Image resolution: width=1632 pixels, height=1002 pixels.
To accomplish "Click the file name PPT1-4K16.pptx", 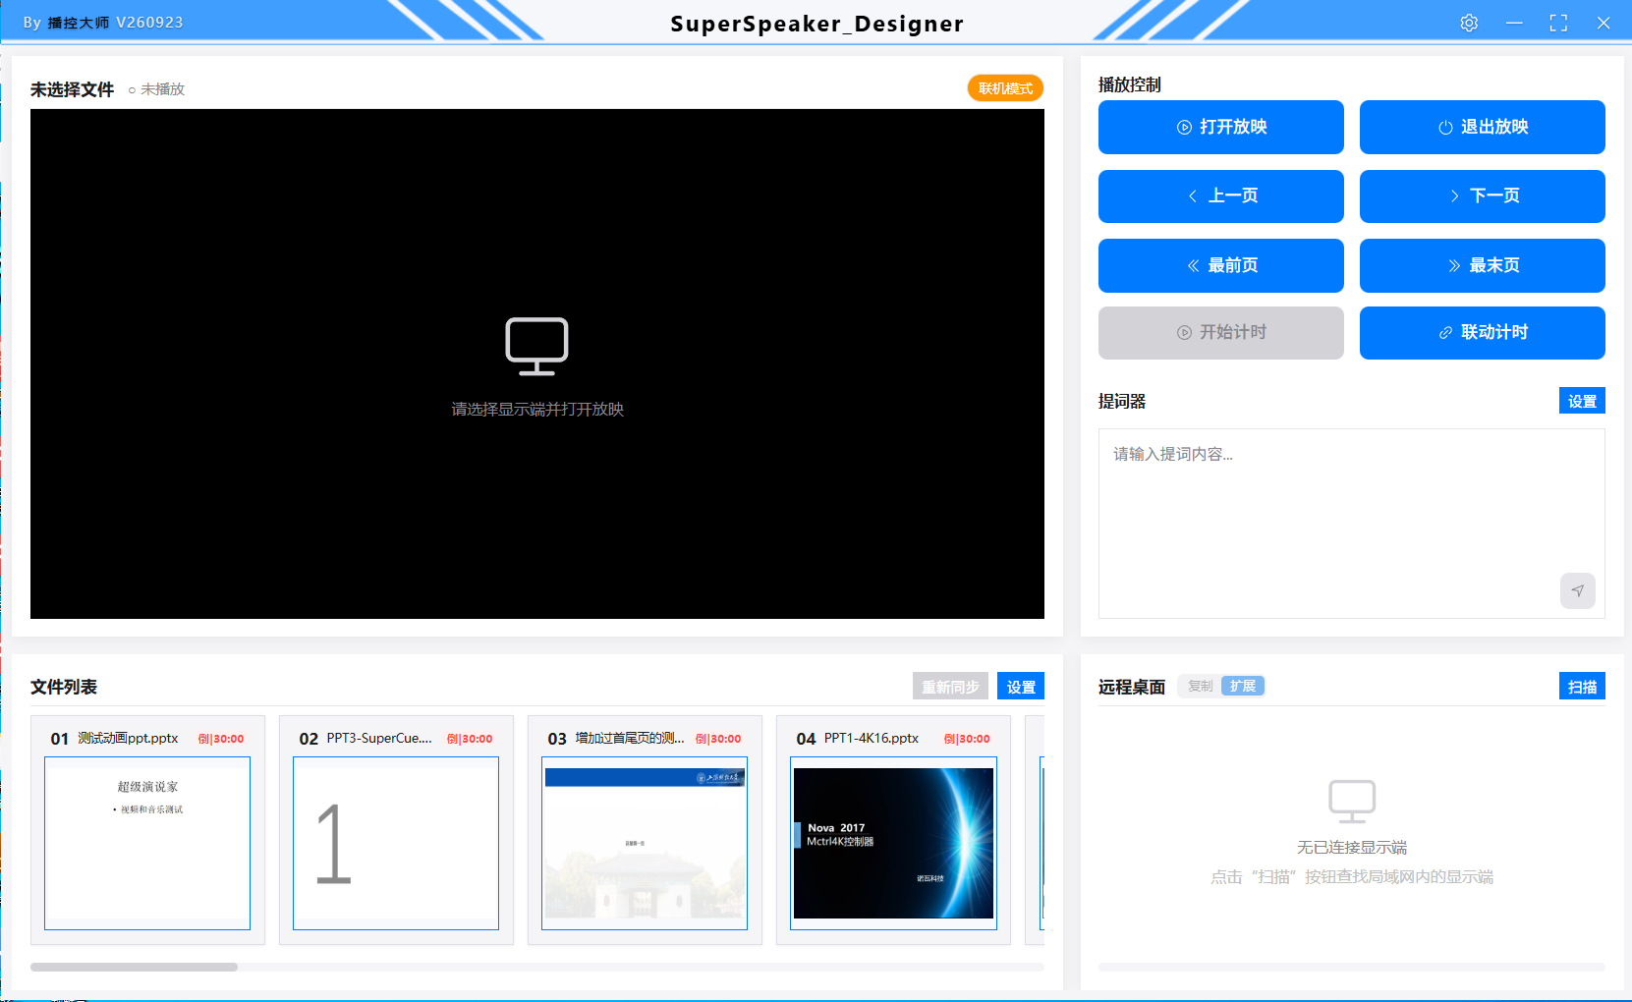I will pos(872,738).
